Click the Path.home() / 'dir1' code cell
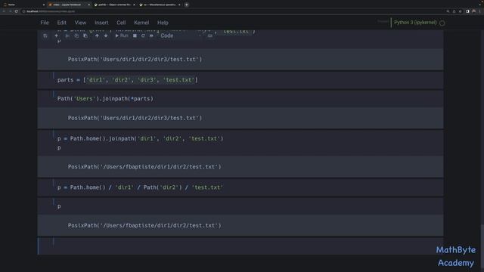 click(240, 187)
